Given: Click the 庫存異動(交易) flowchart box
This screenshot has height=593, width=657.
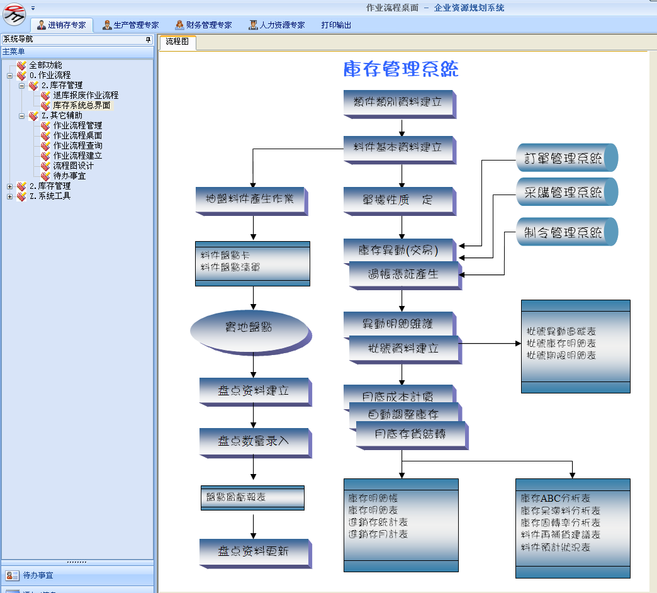Looking at the screenshot, I should (x=398, y=250).
